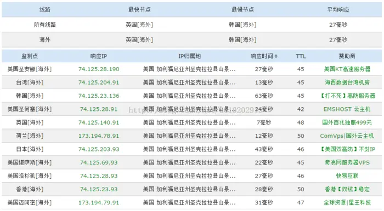Open IP link 74.125.23.136

(99, 96)
